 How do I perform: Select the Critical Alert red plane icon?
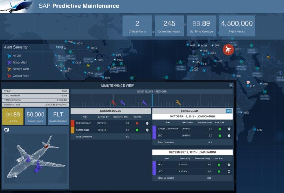point(9,76)
